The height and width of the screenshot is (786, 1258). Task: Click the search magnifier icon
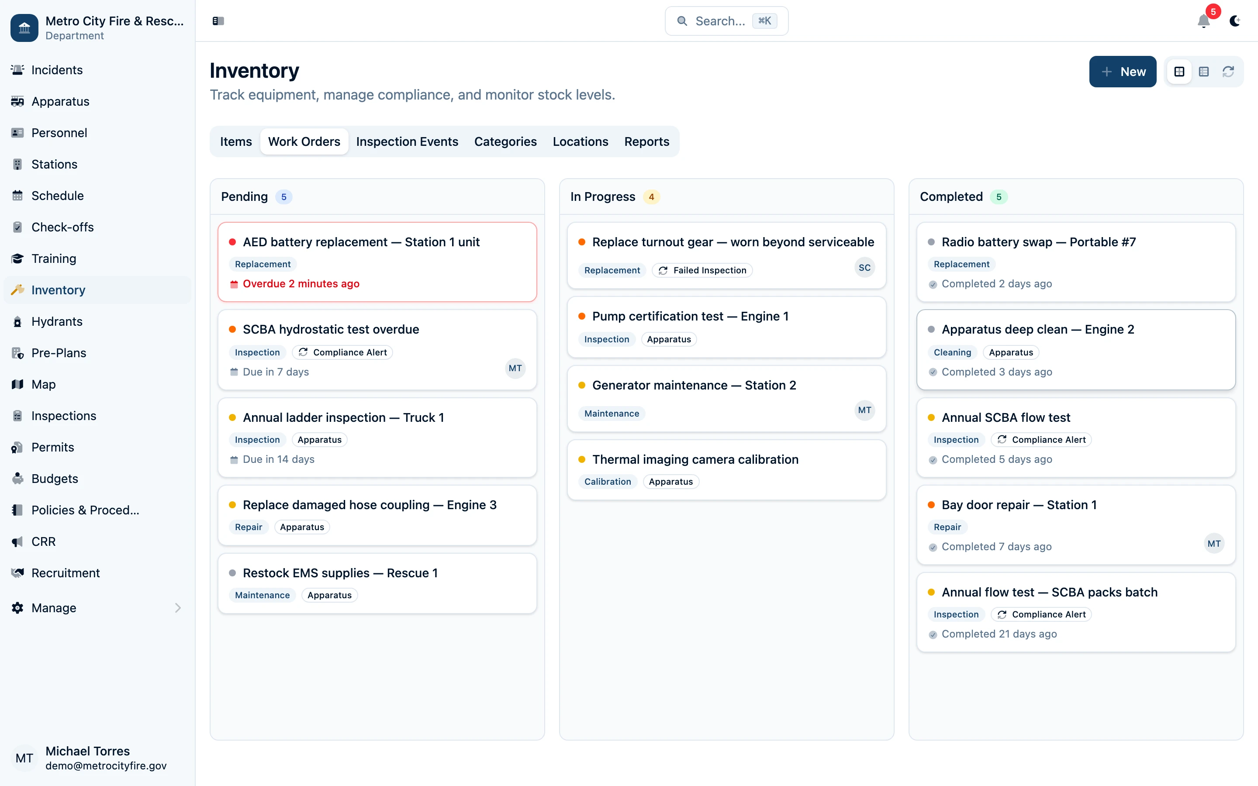tap(683, 21)
